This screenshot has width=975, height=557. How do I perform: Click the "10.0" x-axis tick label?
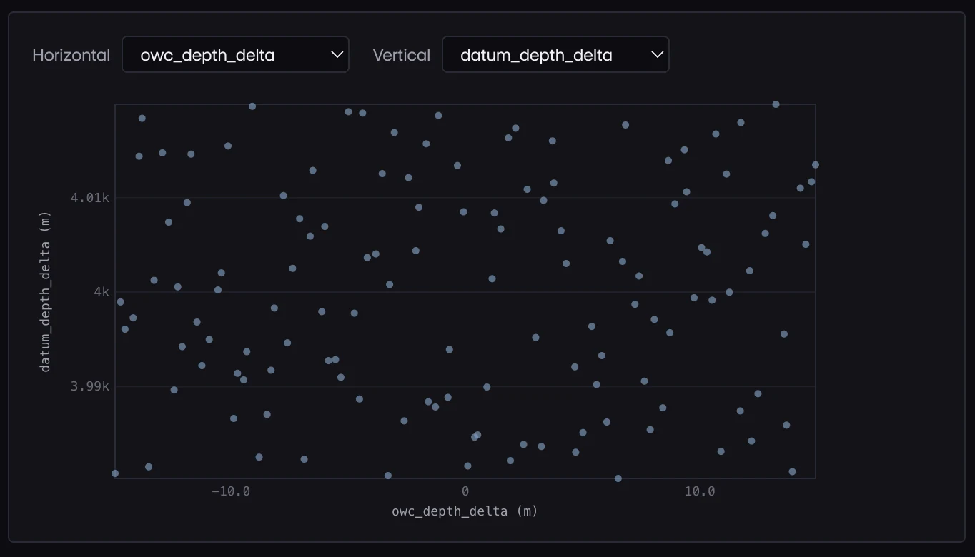[x=700, y=491]
